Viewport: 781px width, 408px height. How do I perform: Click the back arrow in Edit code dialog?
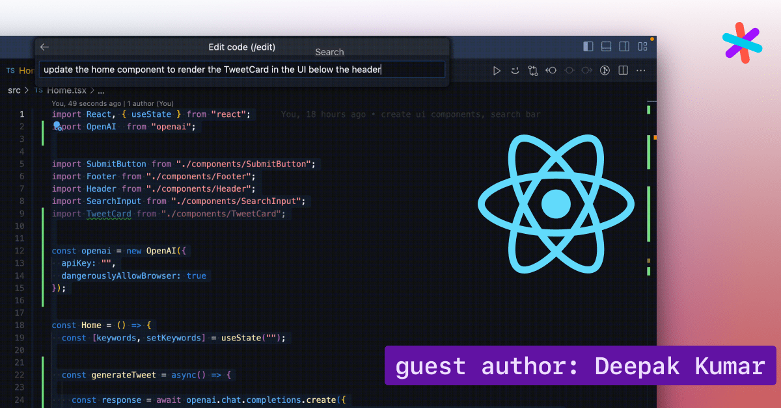point(44,47)
